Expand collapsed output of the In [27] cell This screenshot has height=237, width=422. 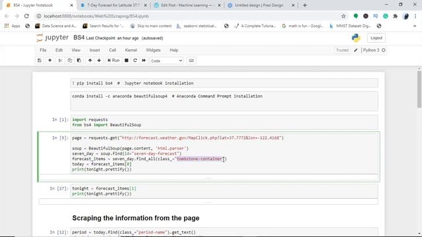208,202
